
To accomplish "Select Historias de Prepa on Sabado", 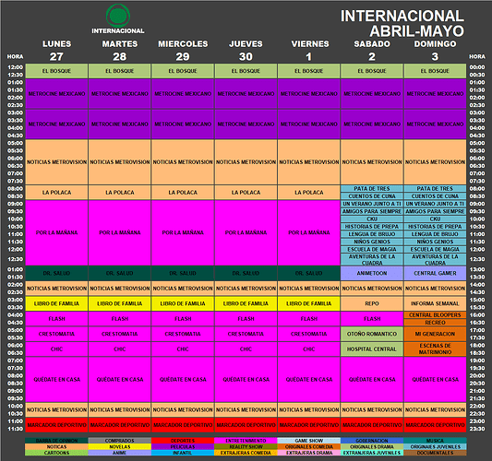I will (x=372, y=226).
